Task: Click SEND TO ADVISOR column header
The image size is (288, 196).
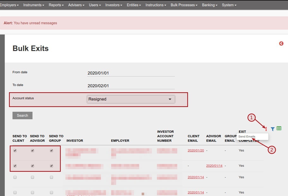Action: pyautogui.click(x=37, y=138)
